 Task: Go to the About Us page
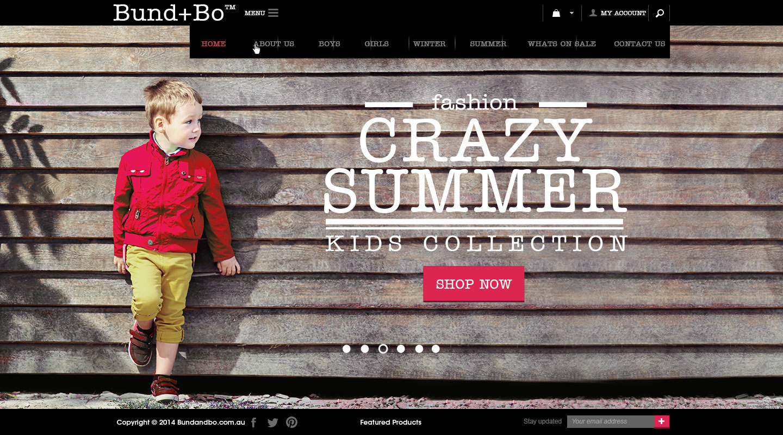(x=274, y=44)
